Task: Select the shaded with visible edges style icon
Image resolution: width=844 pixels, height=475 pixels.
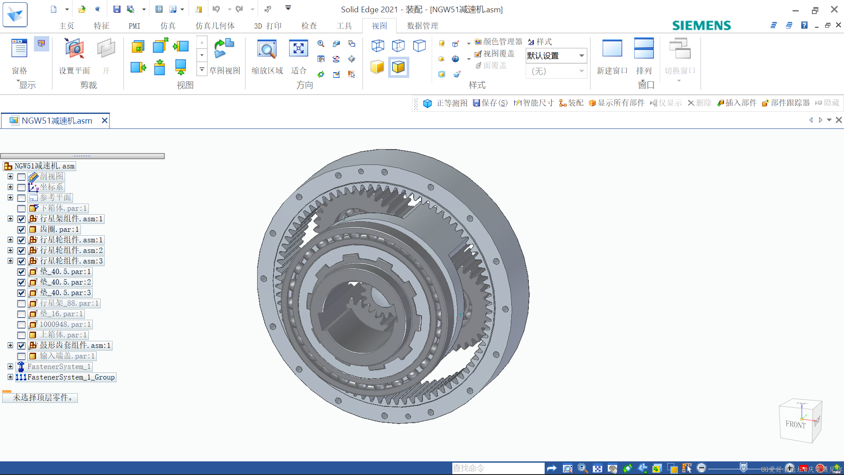Action: click(x=399, y=67)
